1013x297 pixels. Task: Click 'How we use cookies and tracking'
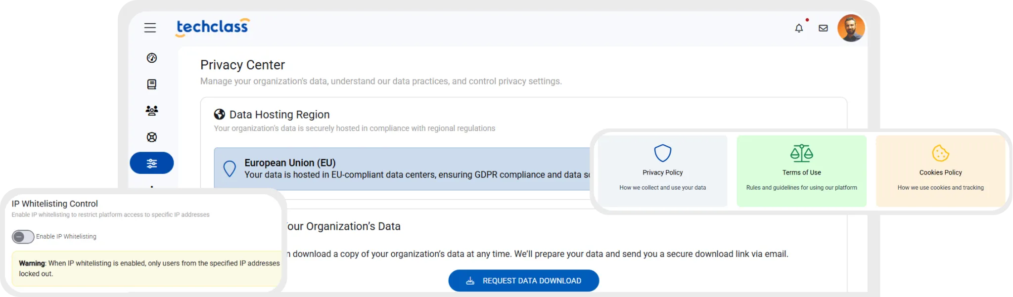coord(941,188)
